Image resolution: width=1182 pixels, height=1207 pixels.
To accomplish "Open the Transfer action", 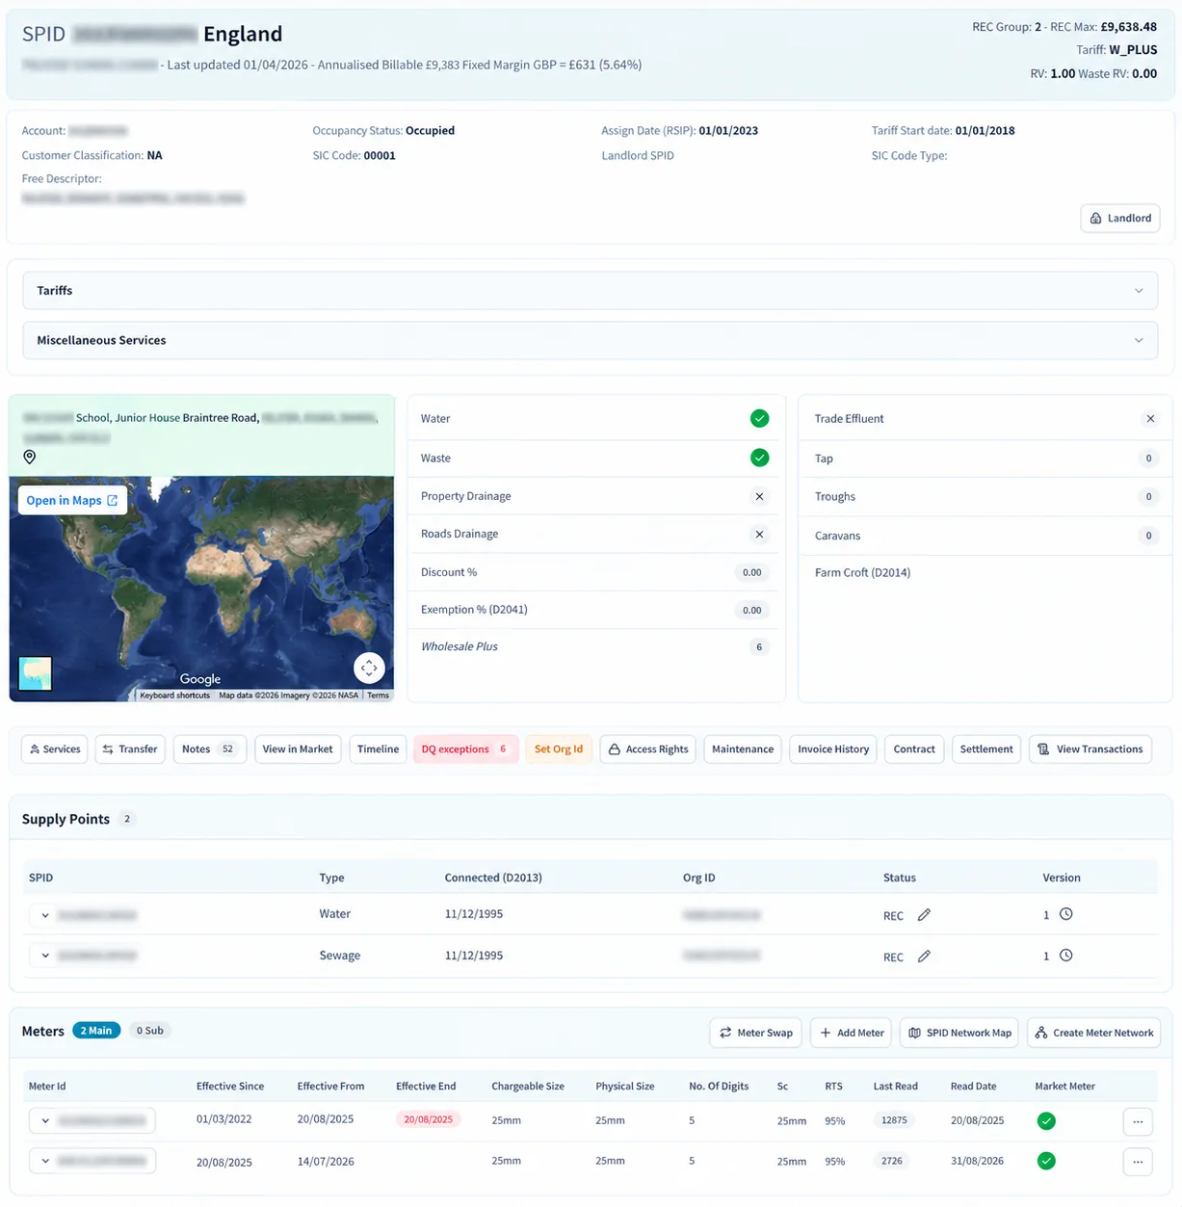I will [x=130, y=748].
